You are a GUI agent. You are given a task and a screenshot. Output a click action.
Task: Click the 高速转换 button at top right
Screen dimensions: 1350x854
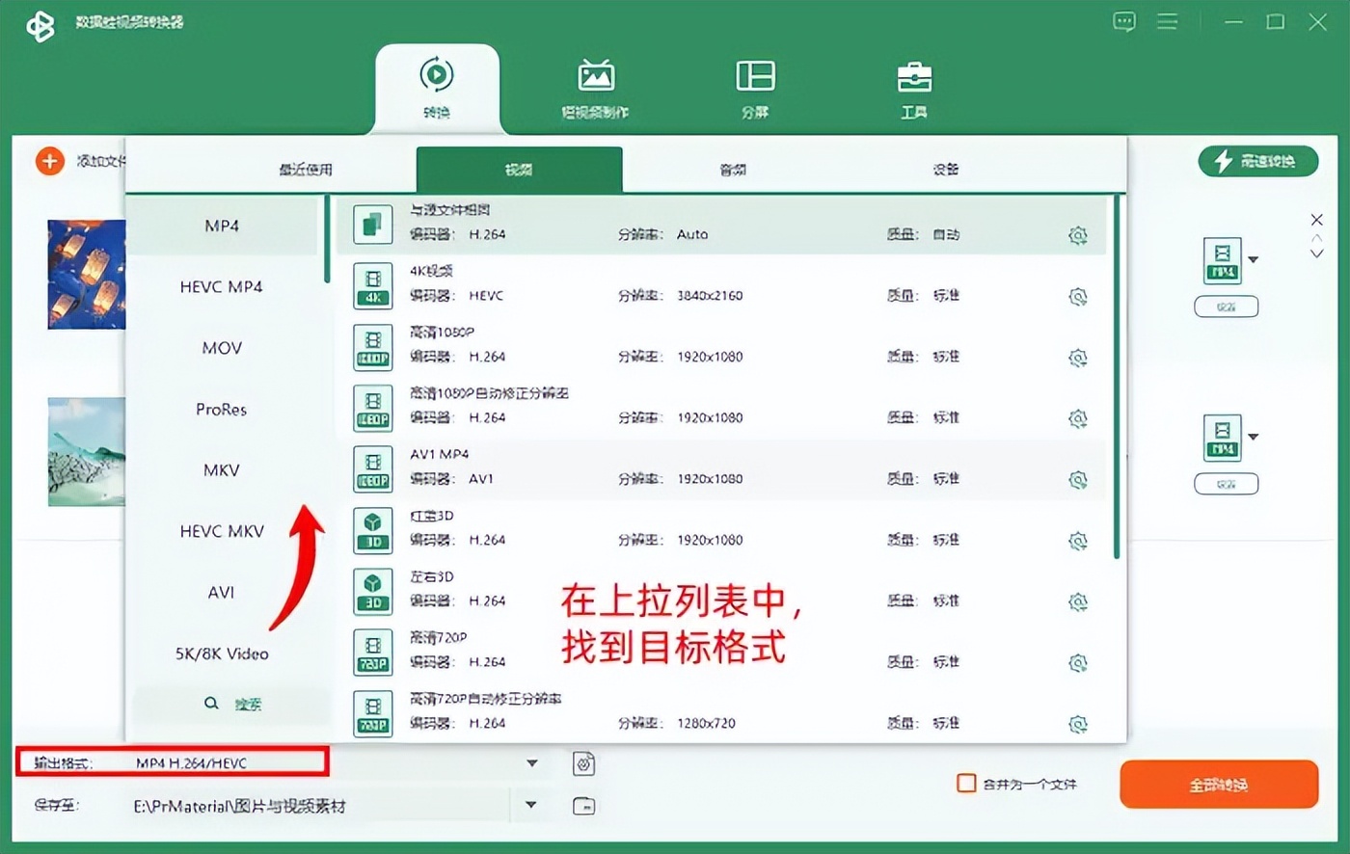[1257, 161]
